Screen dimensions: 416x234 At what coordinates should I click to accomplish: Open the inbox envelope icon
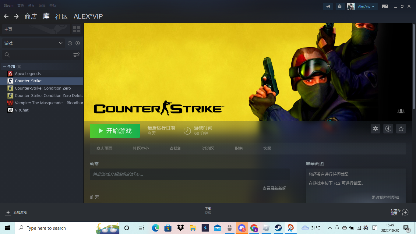[x=340, y=6]
